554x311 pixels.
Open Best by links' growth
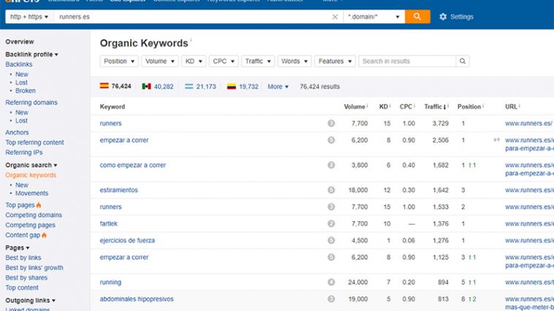coord(34,268)
